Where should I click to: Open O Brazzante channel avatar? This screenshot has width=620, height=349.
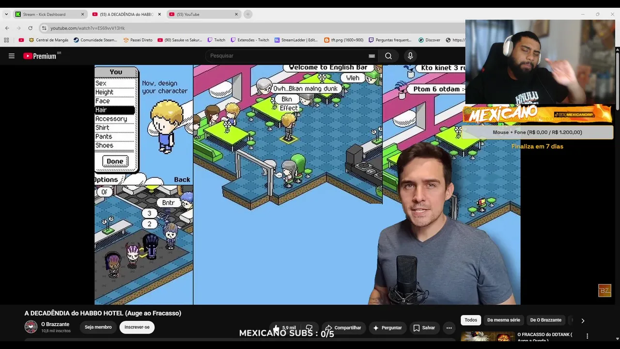click(31, 327)
